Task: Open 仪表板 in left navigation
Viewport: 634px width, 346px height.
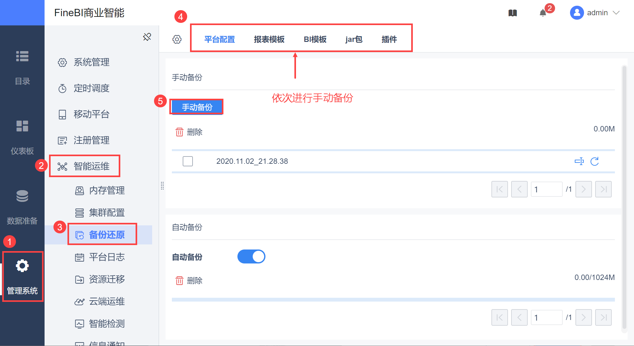Action: [22, 136]
